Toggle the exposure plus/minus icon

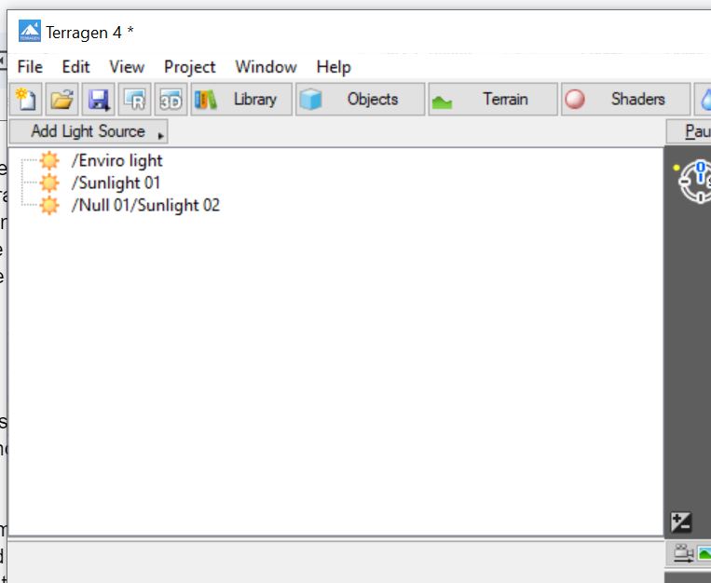click(681, 522)
